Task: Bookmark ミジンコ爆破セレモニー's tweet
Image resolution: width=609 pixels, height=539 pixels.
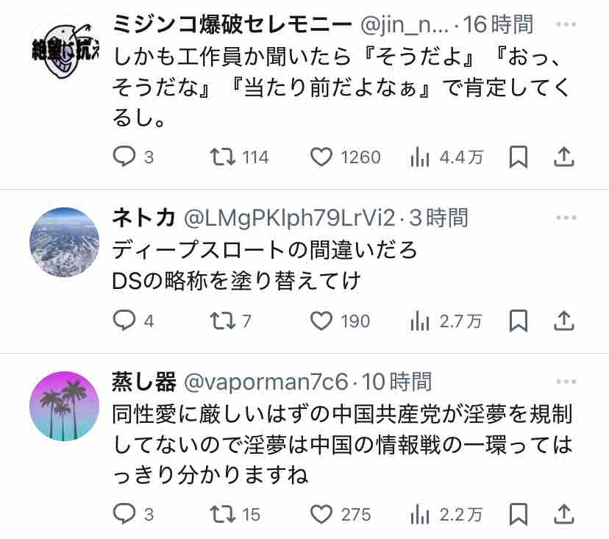Action: tap(518, 157)
